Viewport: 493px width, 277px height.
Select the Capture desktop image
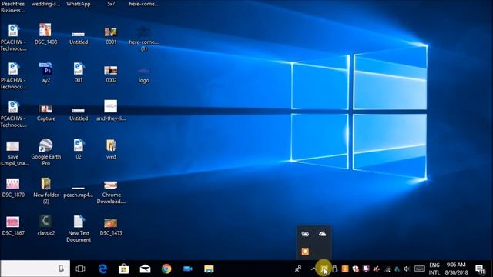(46, 113)
